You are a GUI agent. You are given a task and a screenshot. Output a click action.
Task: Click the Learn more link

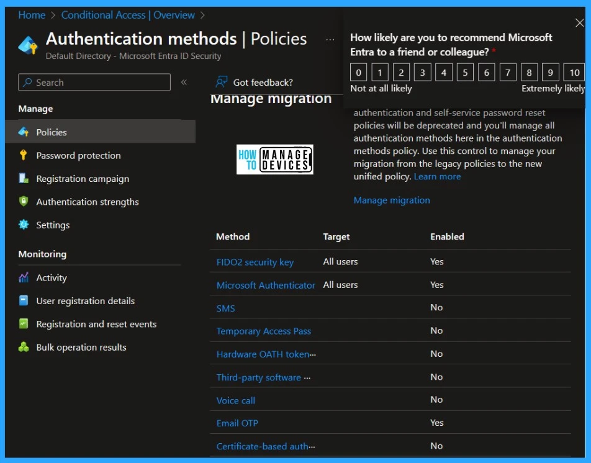[x=437, y=176]
